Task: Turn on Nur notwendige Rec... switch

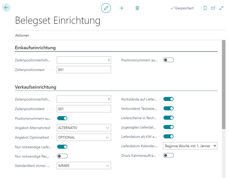Action: [x=62, y=156]
